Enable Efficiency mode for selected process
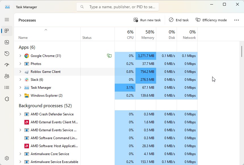 click(211, 20)
